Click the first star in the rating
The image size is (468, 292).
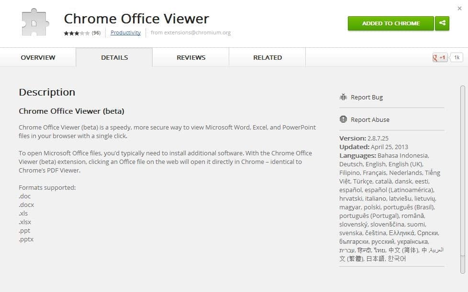[x=66, y=32]
